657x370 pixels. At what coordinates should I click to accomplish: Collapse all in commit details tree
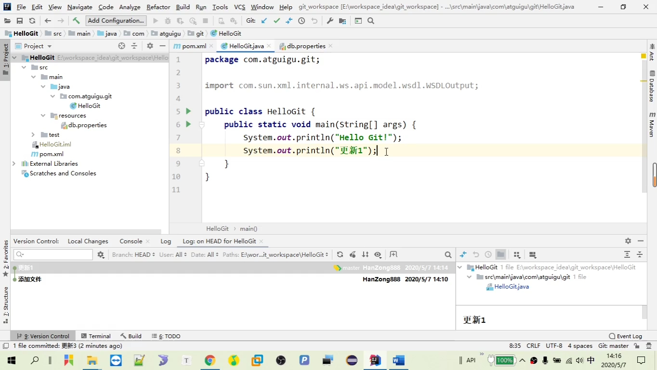click(x=640, y=254)
